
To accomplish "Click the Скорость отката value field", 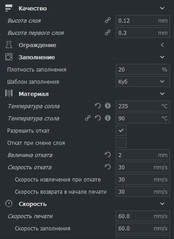I will [143, 167].
